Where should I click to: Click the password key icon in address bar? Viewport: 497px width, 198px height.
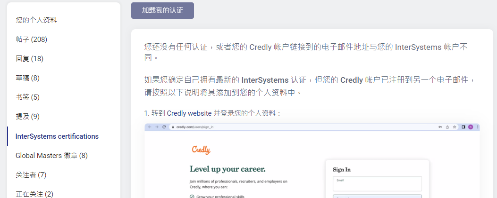pyautogui.click(x=440, y=127)
